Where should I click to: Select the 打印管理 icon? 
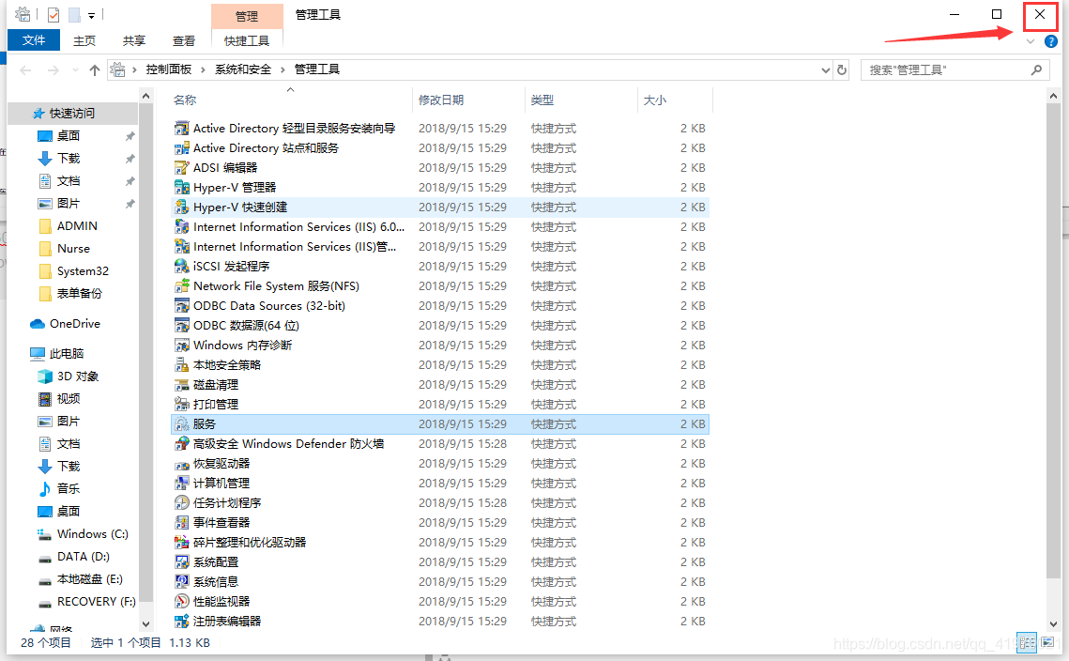click(181, 405)
